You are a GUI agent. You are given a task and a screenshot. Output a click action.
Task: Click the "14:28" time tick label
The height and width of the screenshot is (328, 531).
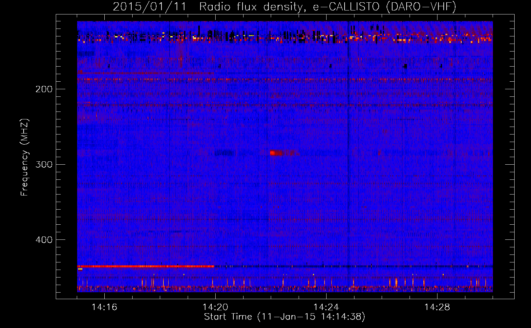point(437,307)
